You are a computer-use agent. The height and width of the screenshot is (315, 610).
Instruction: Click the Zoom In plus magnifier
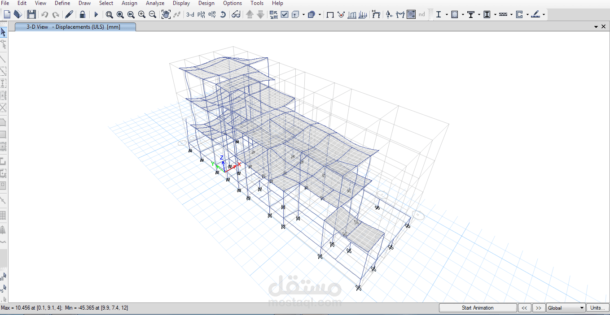141,14
